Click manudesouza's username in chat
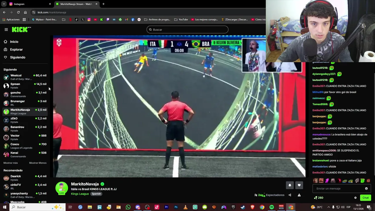 point(321,135)
